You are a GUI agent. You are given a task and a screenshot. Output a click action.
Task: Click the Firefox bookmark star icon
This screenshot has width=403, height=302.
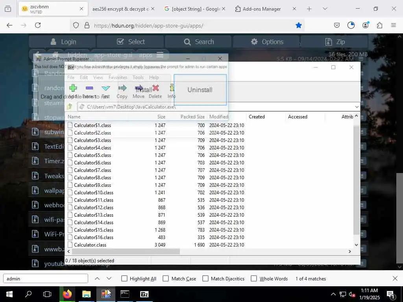[x=298, y=25]
